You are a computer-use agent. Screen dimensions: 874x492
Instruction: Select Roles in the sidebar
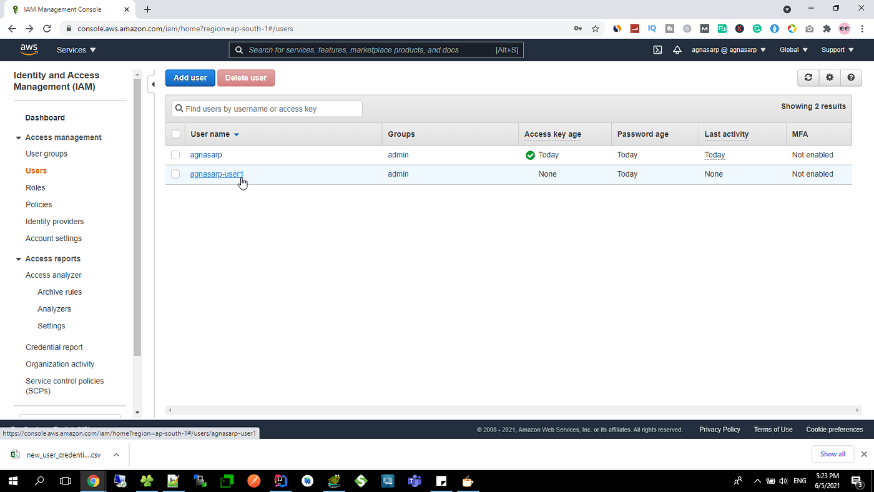coord(36,187)
